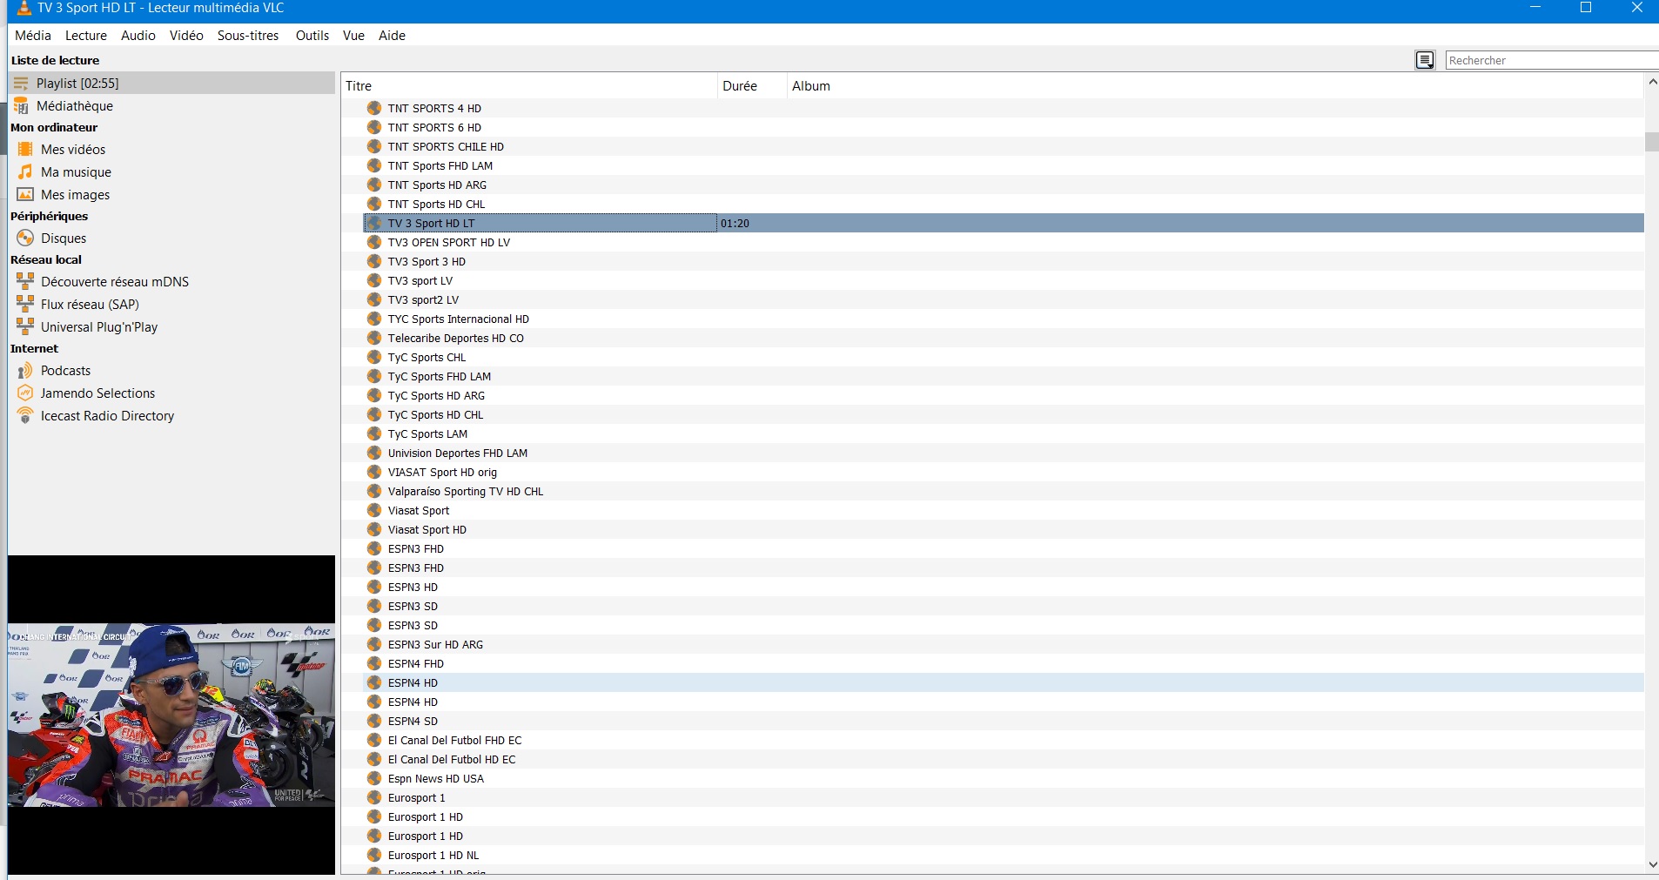Viewport: 1659px width, 880px height.
Task: Sort the playlist by Album column
Action: point(1215,85)
